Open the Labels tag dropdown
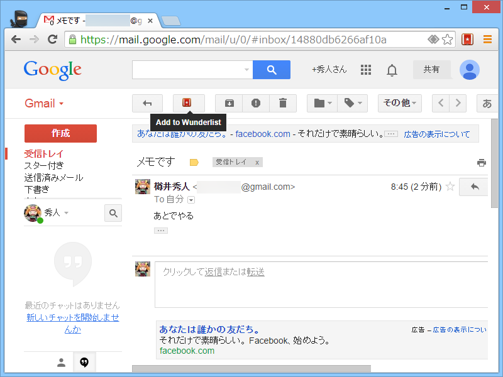Screen dimensions: 503x377 click(352, 103)
